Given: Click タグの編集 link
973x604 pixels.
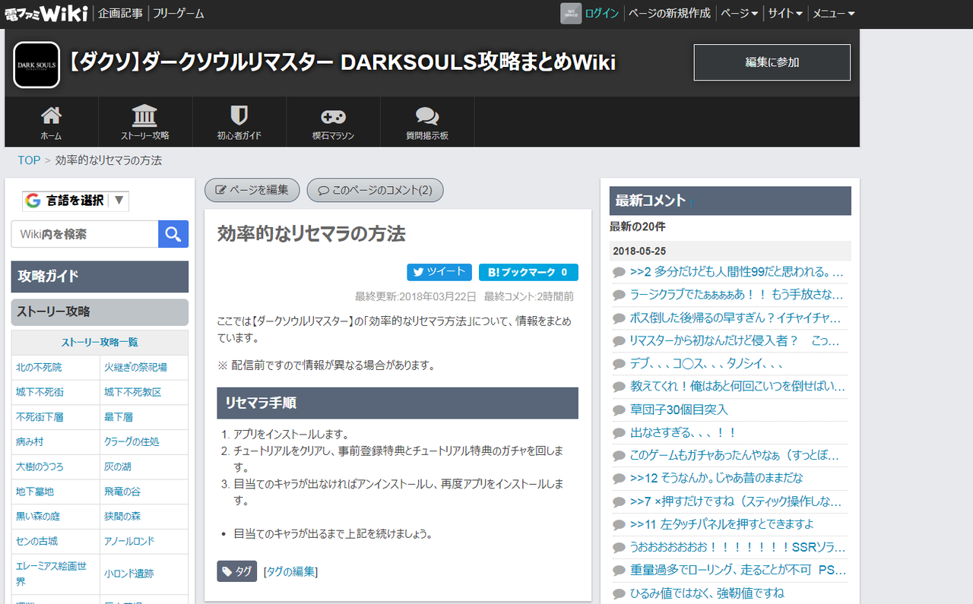Looking at the screenshot, I should 290,571.
